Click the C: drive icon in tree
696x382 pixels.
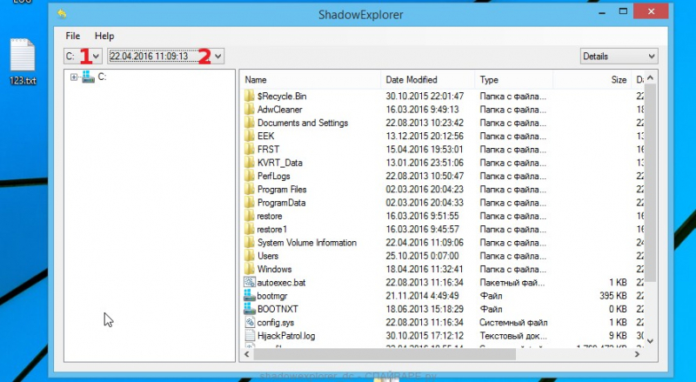(x=88, y=77)
